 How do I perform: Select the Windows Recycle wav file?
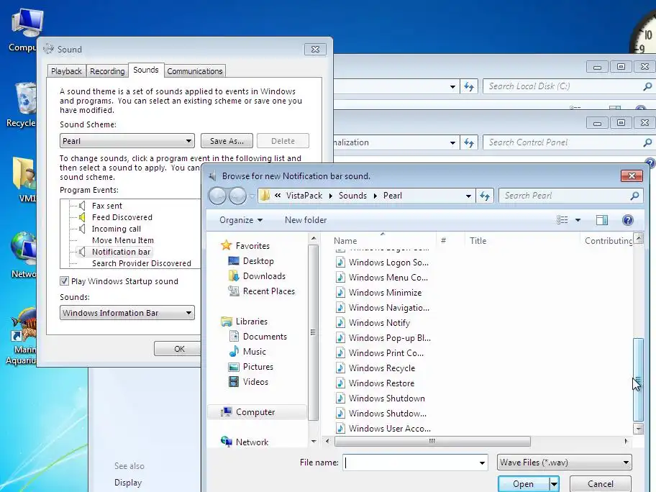coord(375,368)
